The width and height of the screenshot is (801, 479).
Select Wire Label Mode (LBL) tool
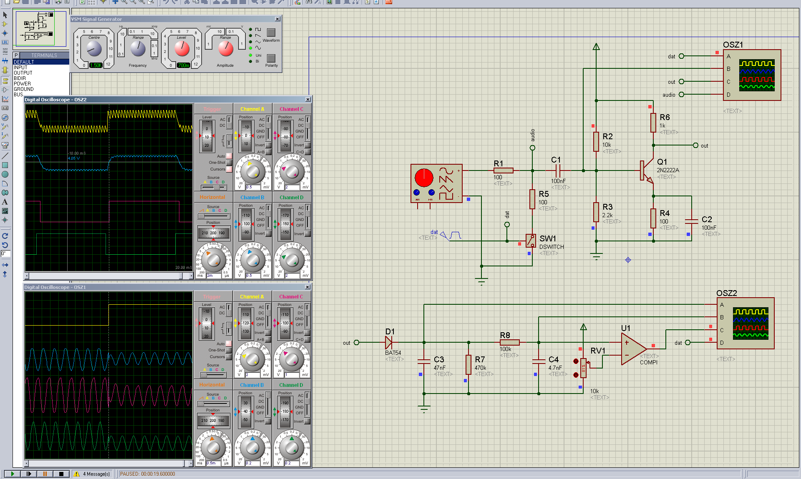pos(5,42)
